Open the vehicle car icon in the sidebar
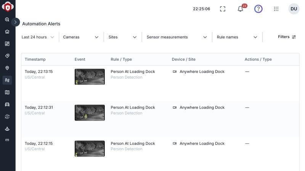 7,104
